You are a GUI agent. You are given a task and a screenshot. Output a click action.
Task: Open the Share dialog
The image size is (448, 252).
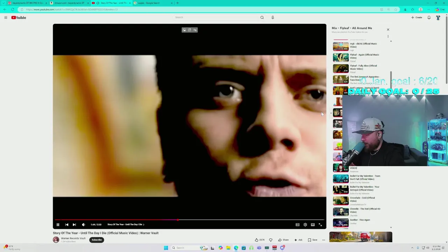click(x=283, y=240)
